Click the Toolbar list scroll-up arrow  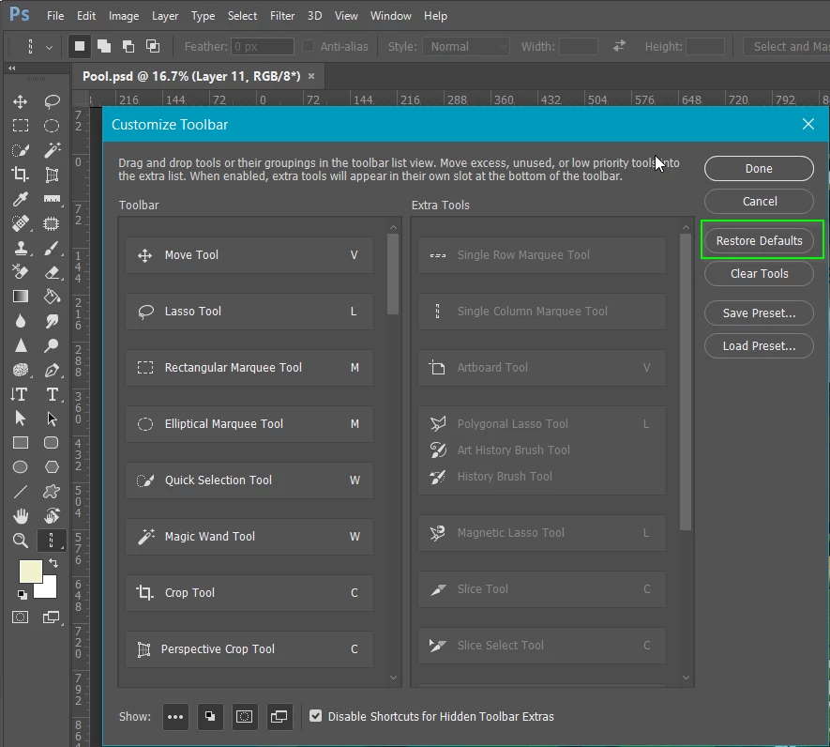pyautogui.click(x=393, y=227)
